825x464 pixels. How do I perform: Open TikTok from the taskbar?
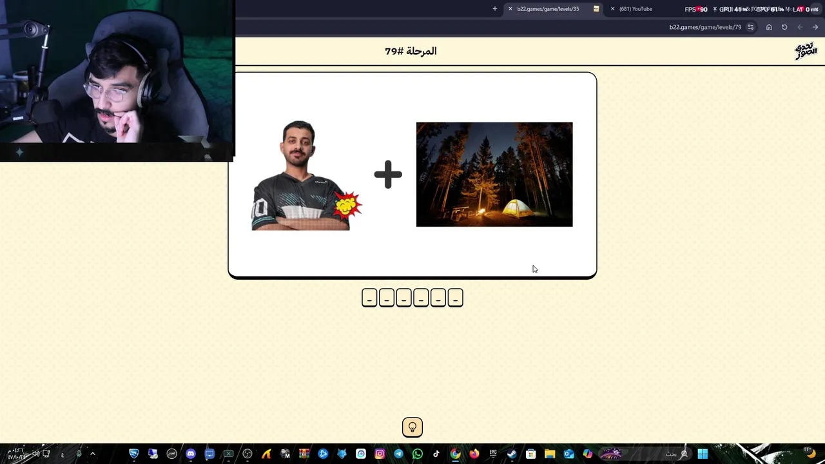[x=436, y=454]
